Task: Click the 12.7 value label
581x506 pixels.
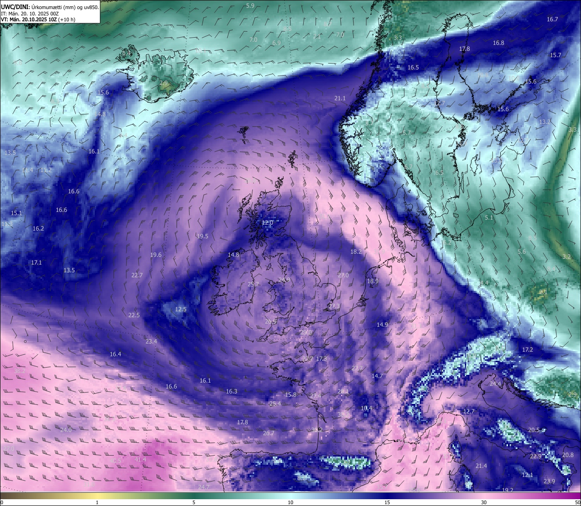Action: pyautogui.click(x=468, y=411)
